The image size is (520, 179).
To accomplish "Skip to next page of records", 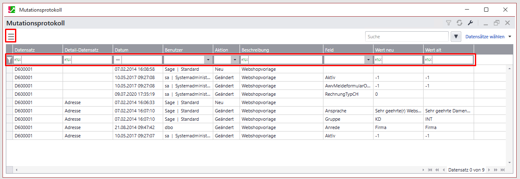I will pos(497,170).
